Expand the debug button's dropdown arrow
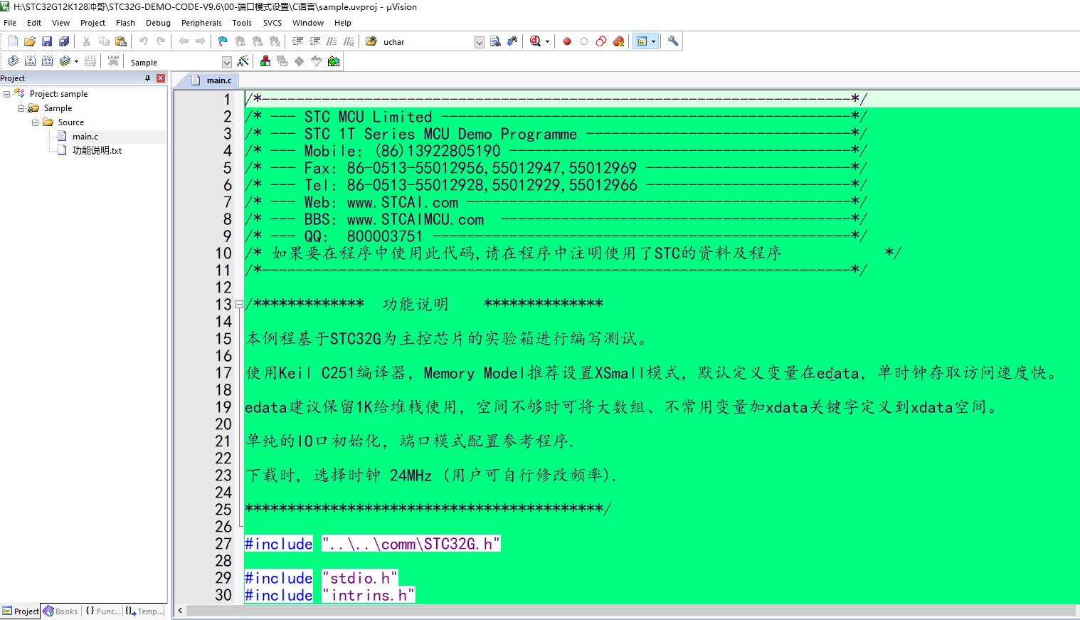This screenshot has width=1080, height=620. 547,41
